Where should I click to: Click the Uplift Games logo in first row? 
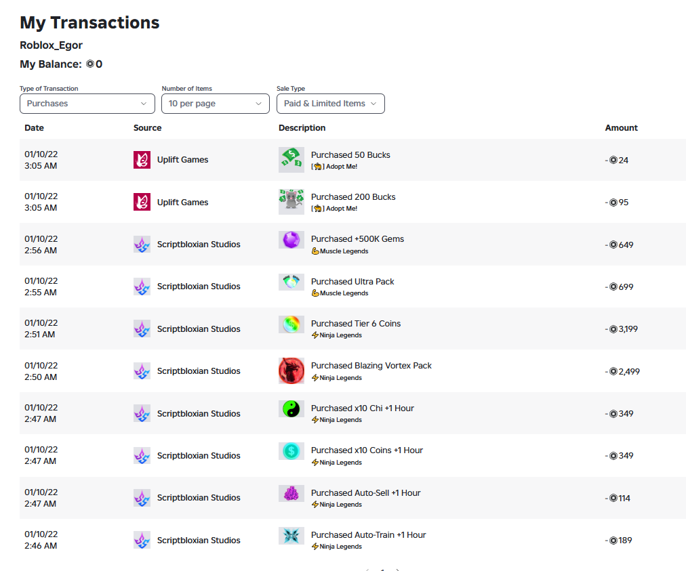pyautogui.click(x=142, y=160)
